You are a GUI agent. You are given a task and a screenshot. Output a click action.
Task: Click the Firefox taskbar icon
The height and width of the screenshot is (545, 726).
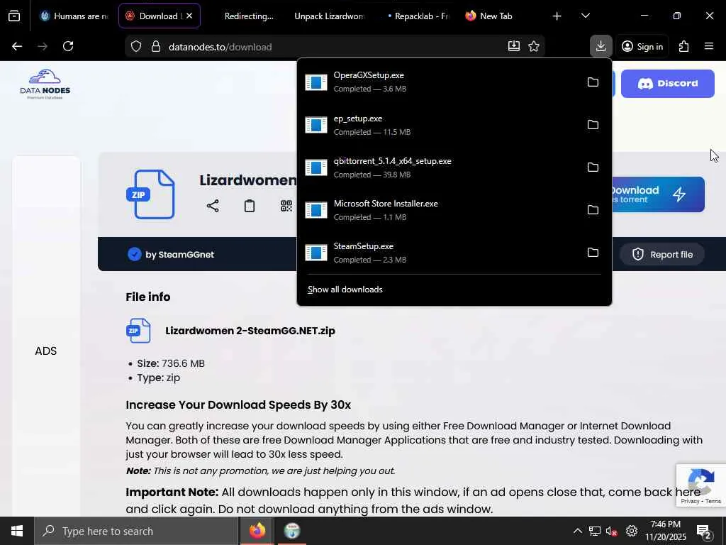pos(257,531)
